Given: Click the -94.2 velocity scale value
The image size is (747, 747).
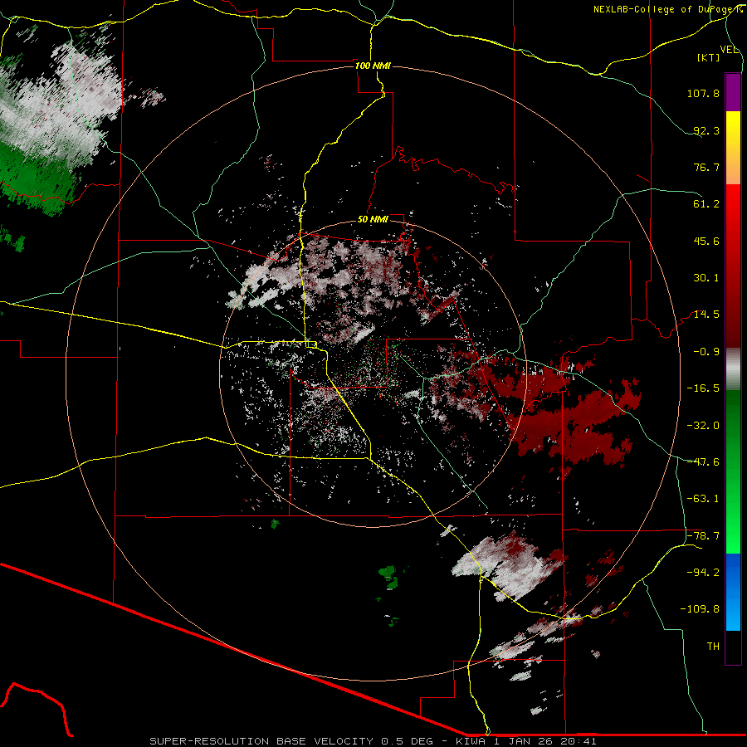Looking at the screenshot, I should tap(703, 573).
